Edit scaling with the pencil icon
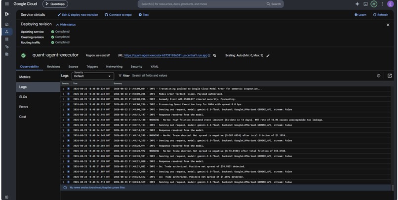398x200 pixels. pyautogui.click(x=268, y=56)
